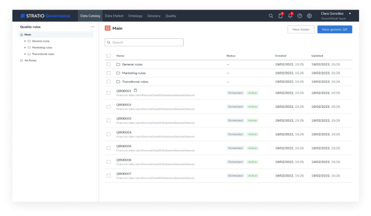Image resolution: width=371 pixels, height=216 pixels.
Task: Select General rules label in sidebar tree
Action: point(41,41)
